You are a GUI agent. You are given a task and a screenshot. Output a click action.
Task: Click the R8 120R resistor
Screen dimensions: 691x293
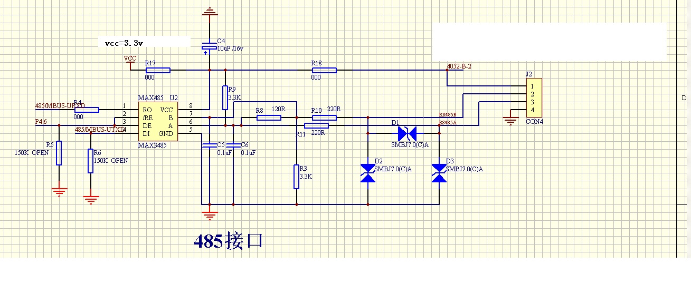[x=269, y=118]
